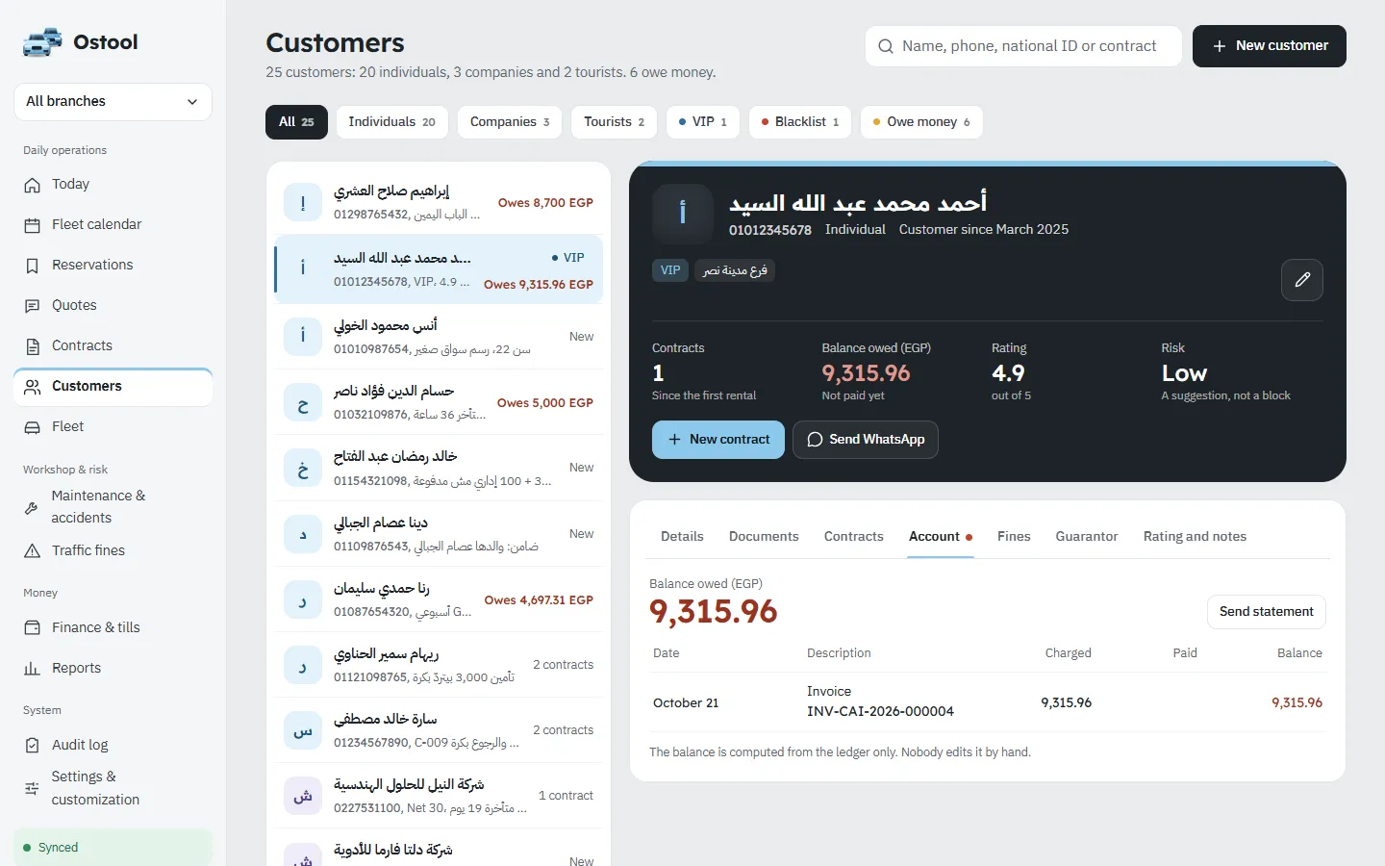Click Send WhatsApp button

pyautogui.click(x=866, y=440)
